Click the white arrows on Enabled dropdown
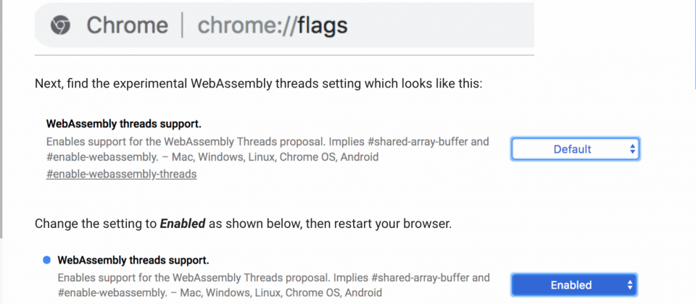Viewport: 696px width, 304px height. click(630, 285)
